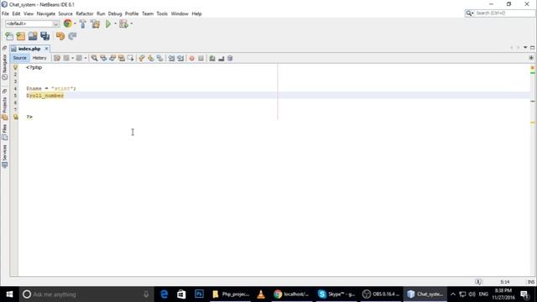Expand the forward history dropdown arrow in editor toolbar
Image resolution: width=537 pixels, height=302 pixels.
[86, 58]
